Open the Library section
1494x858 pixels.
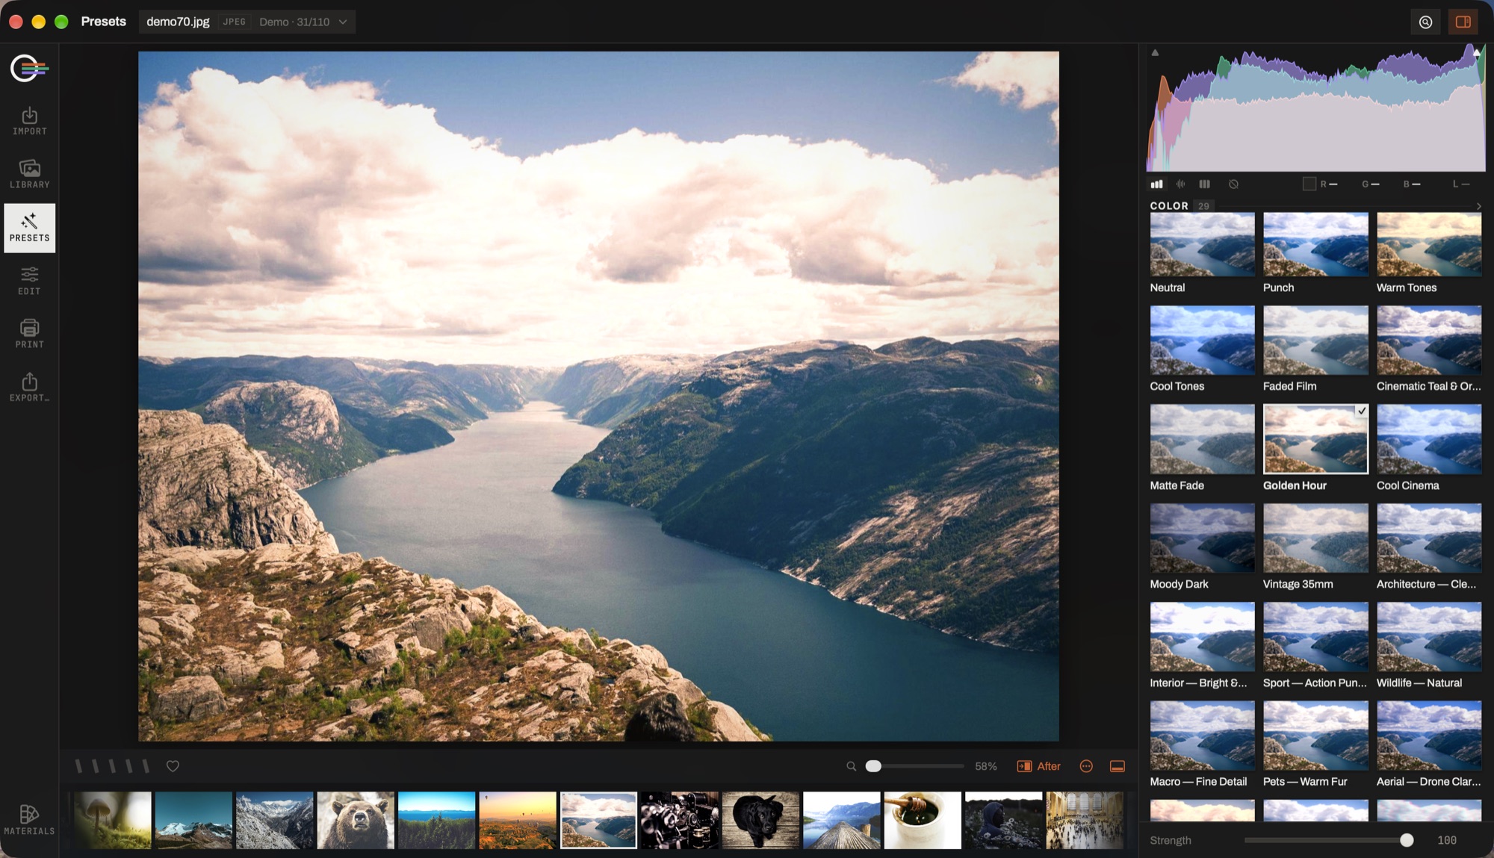click(x=29, y=174)
